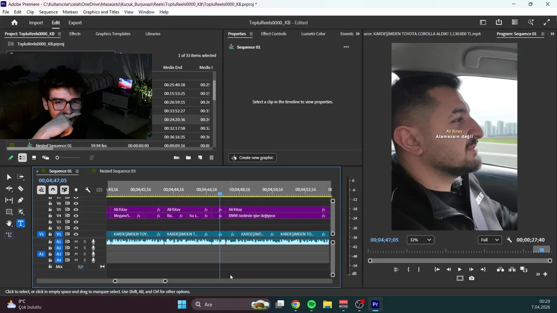Image resolution: width=557 pixels, height=313 pixels.
Task: Select the Rectangle tool
Action: tap(9, 212)
